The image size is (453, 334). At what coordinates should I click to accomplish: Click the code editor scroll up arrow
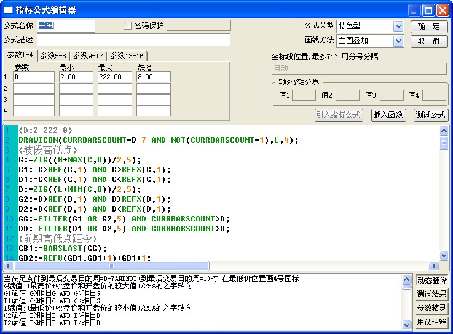[x=444, y=130]
